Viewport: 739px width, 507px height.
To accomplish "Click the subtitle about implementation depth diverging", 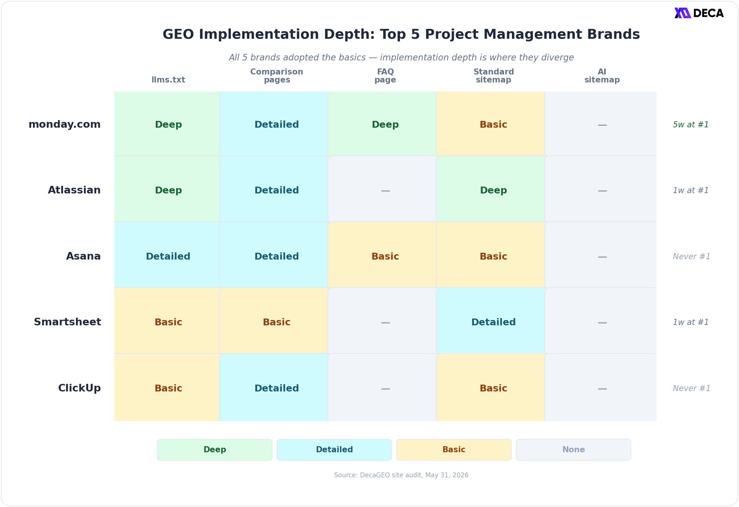I will [401, 57].
